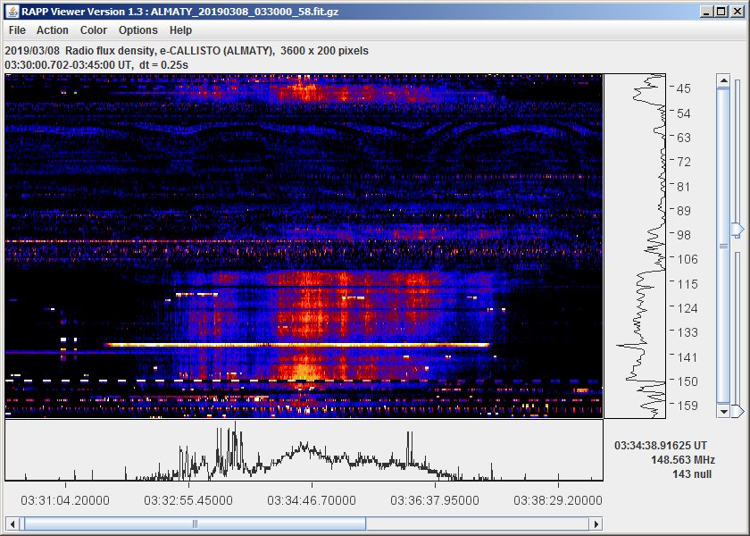Image resolution: width=750 pixels, height=536 pixels.
Task: Open the Help menu
Action: click(x=180, y=30)
